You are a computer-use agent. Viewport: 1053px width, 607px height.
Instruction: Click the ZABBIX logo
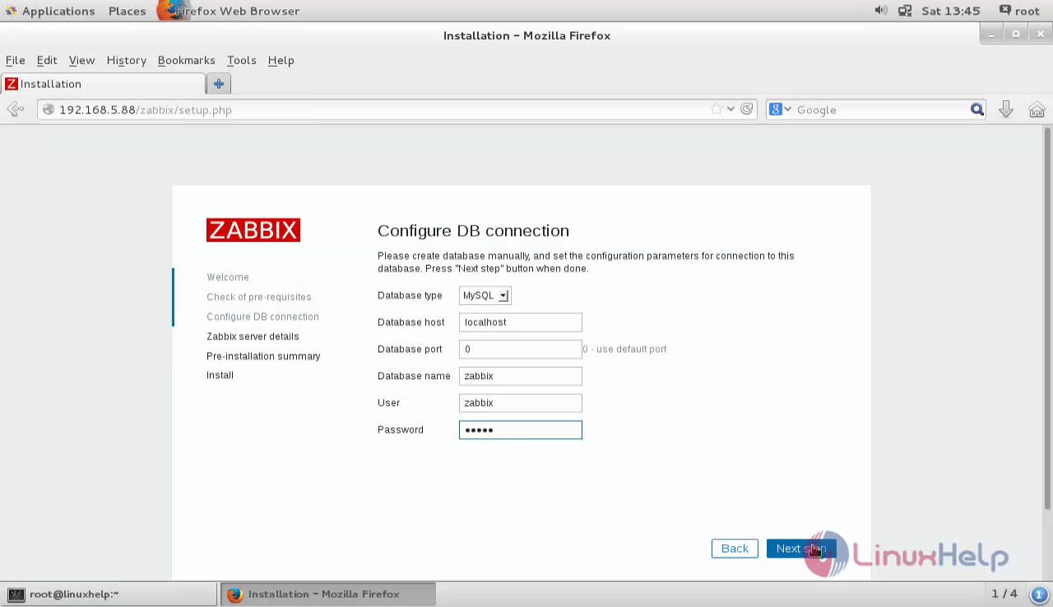click(x=253, y=230)
